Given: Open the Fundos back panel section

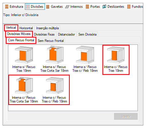Looking at the screenshot, I should pyautogui.click(x=135, y=7).
